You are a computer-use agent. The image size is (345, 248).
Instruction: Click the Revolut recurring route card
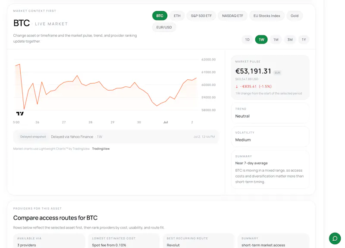(198, 241)
